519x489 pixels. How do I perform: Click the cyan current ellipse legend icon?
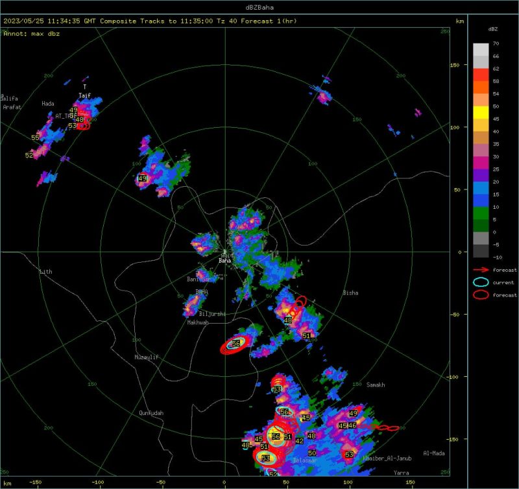pyautogui.click(x=481, y=282)
